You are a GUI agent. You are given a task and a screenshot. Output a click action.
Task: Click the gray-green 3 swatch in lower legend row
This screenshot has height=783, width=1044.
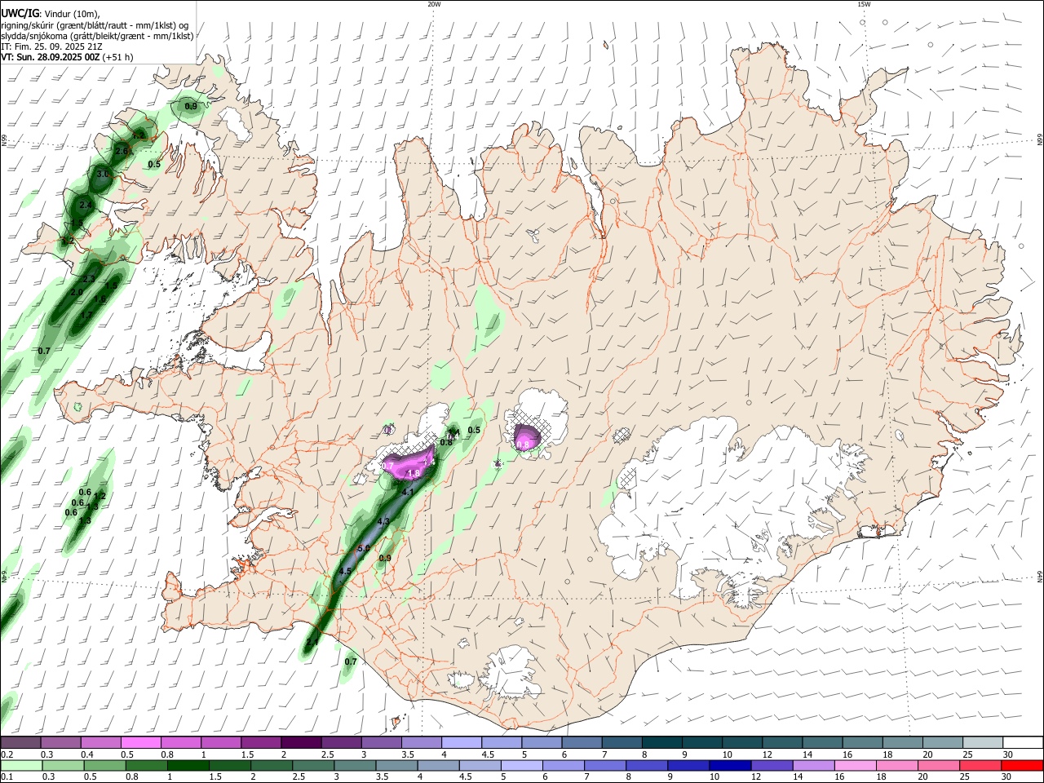pyautogui.click(x=356, y=765)
